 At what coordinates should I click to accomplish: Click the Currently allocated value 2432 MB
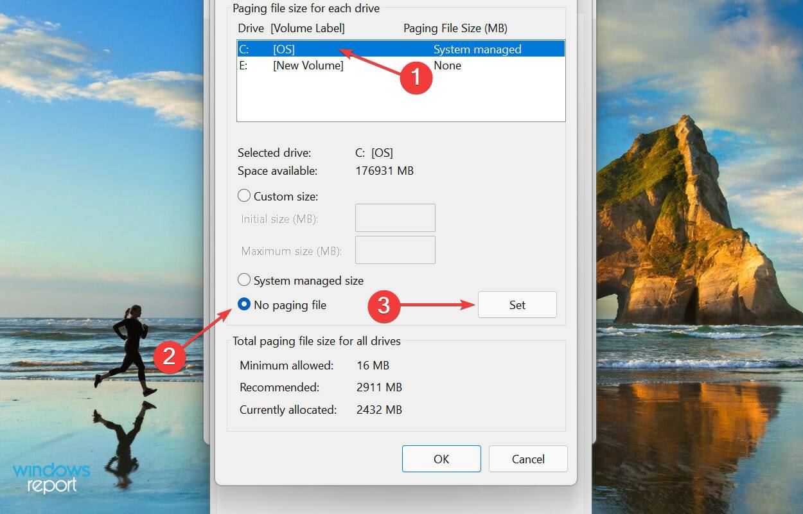tap(379, 409)
